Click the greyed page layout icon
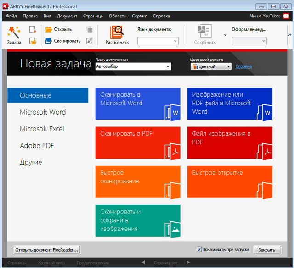 (x=90, y=30)
